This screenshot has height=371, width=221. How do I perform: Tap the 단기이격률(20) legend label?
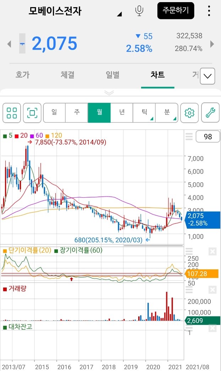pyautogui.click(x=27, y=250)
